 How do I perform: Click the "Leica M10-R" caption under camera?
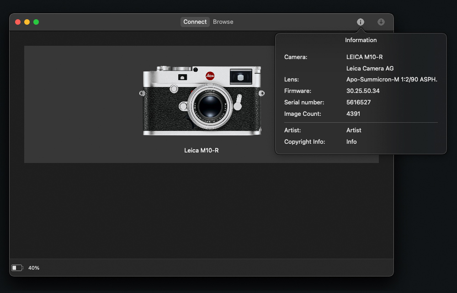pyautogui.click(x=202, y=150)
